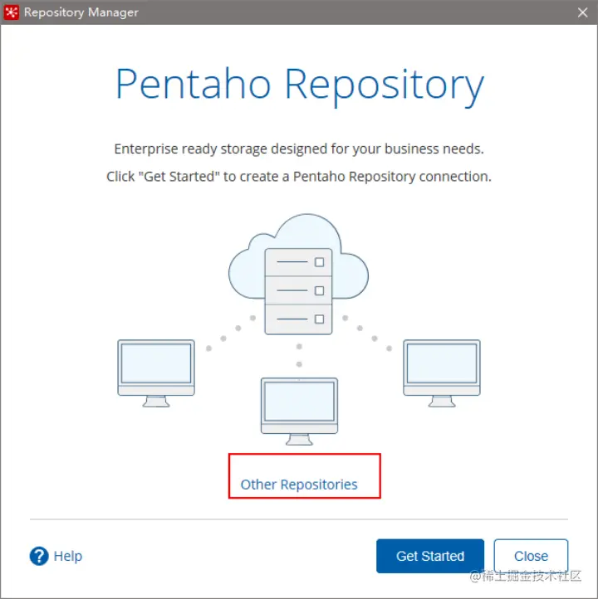
Task: Click the blue question mark help icon
Action: (x=39, y=556)
